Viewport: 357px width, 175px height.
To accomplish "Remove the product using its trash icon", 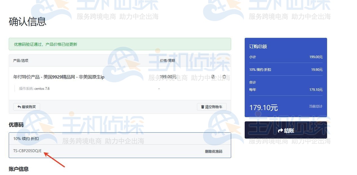I will tap(224, 77).
